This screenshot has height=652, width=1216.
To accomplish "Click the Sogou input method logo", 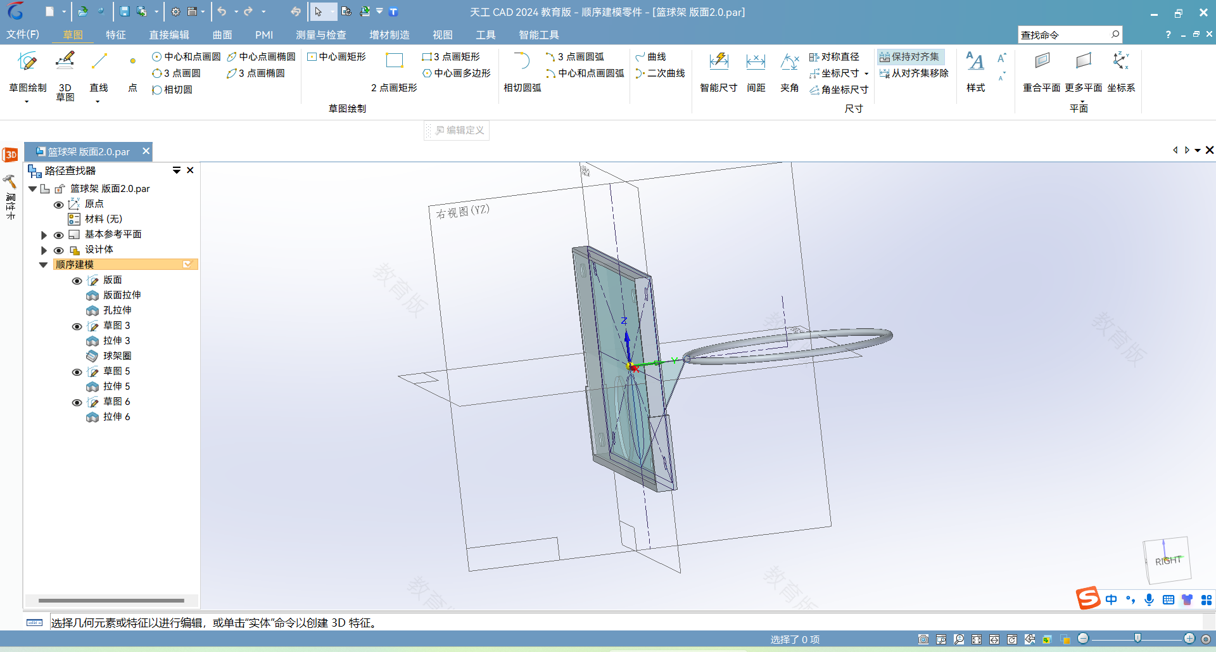I will pyautogui.click(x=1088, y=598).
